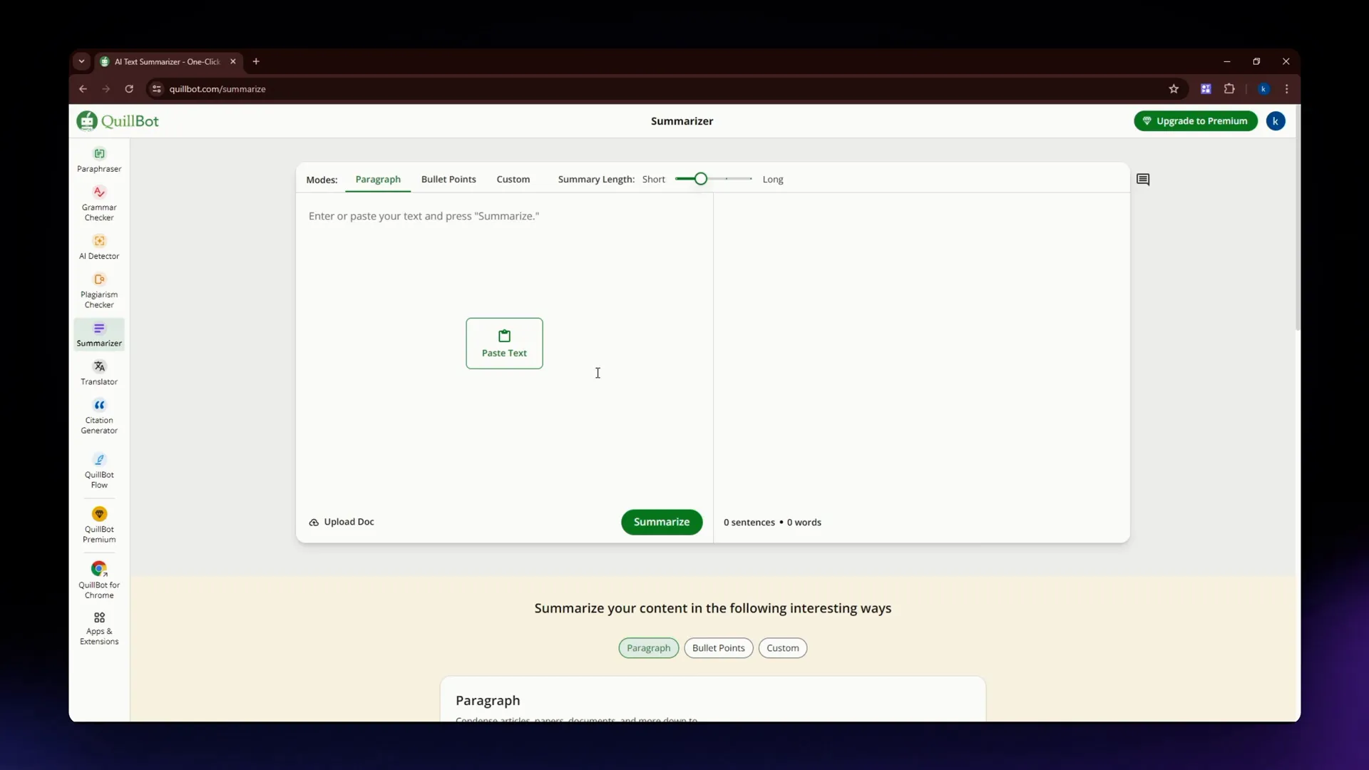Screen dimensions: 1369x770
Task: Minimize the browser window
Action: (1226, 61)
